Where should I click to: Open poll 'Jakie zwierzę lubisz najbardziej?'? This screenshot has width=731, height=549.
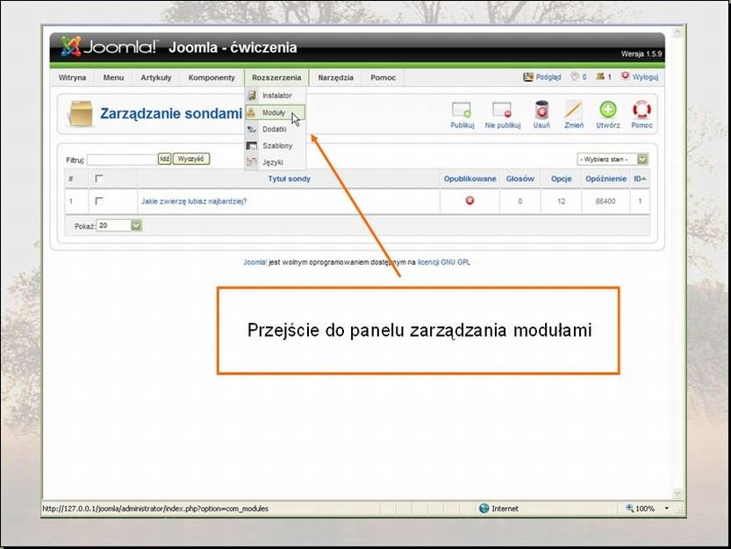[x=194, y=202]
